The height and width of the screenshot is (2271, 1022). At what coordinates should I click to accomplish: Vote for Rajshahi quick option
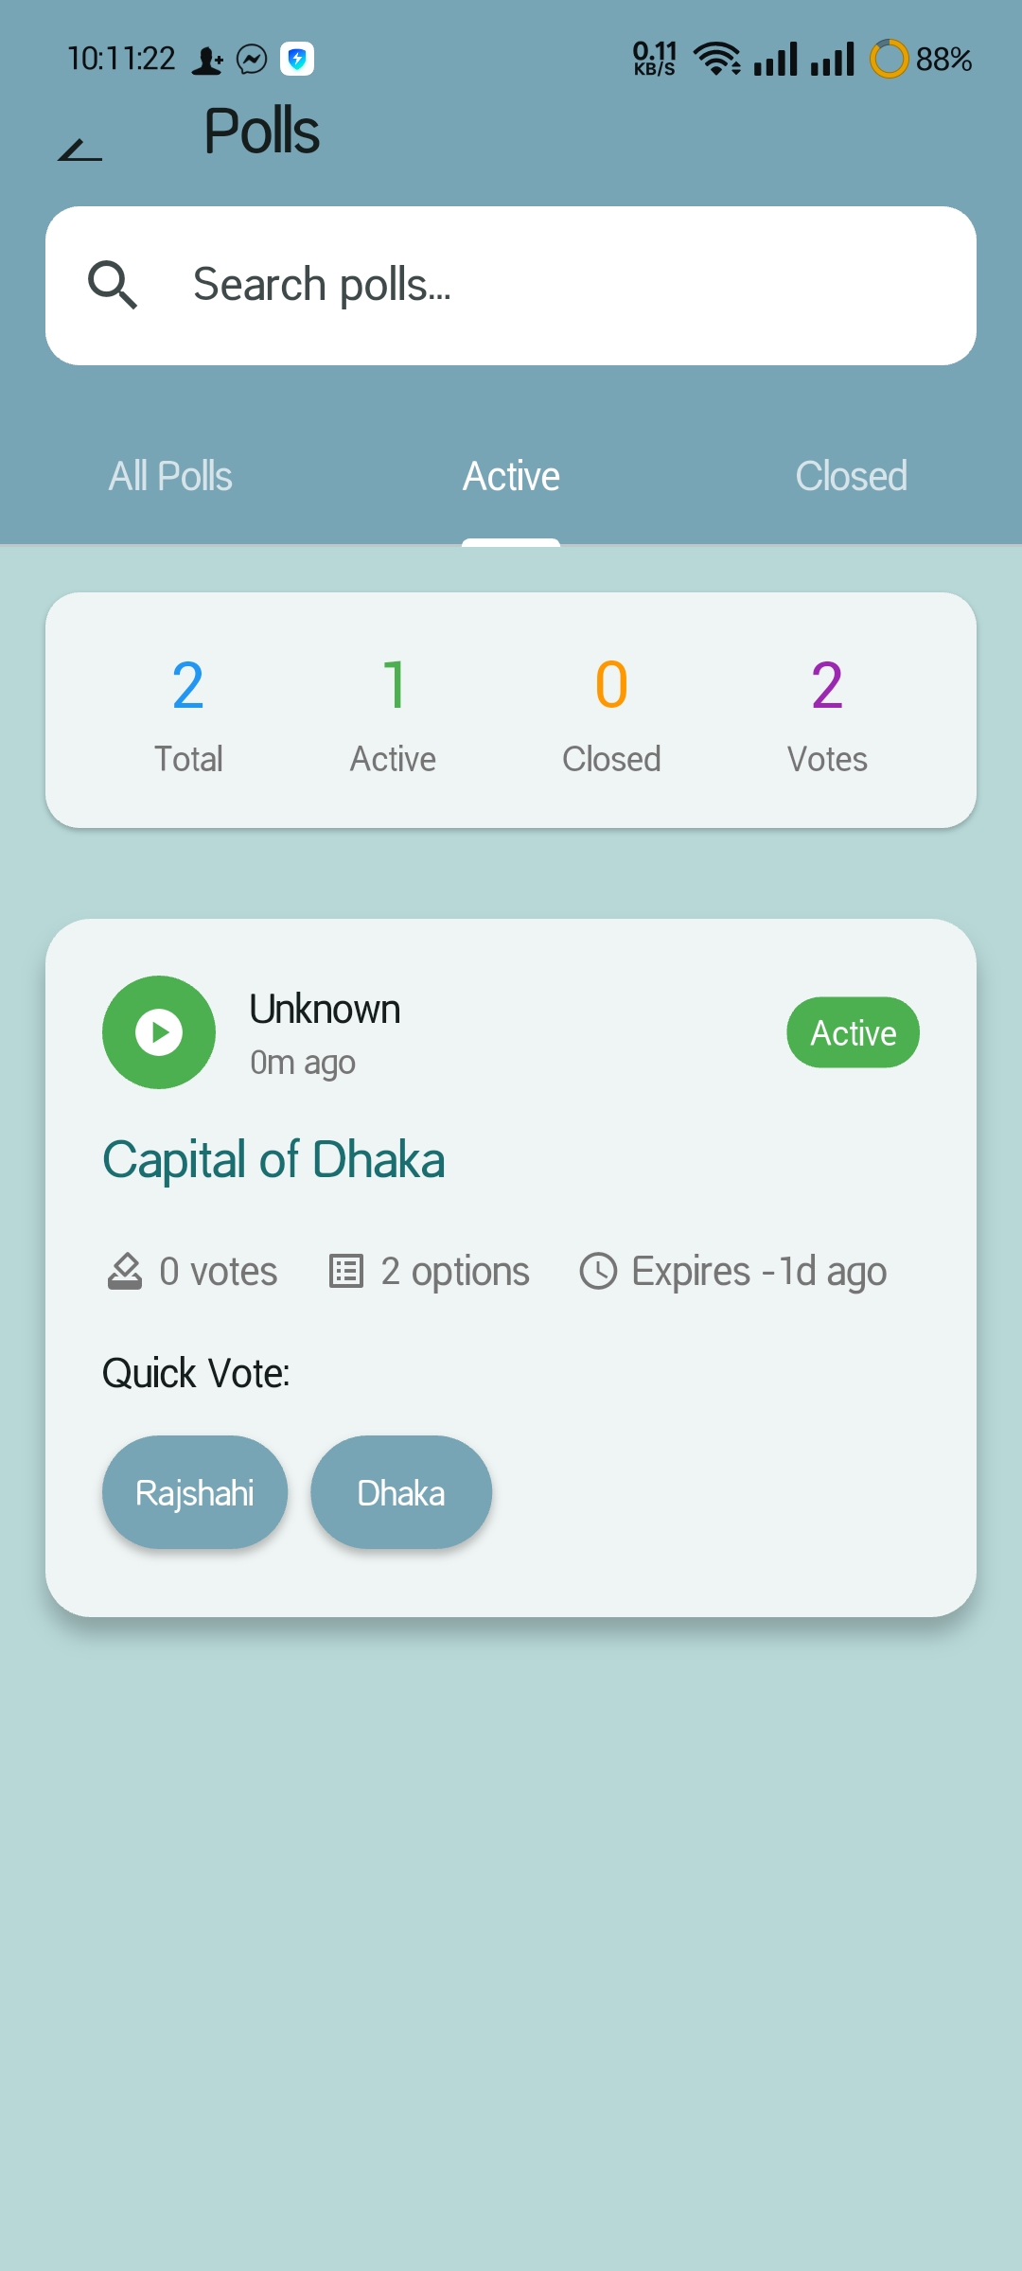(x=195, y=1492)
